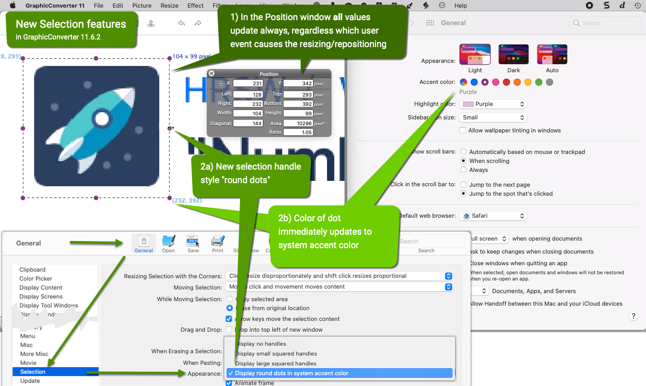Enable Allow wallpaper tinting in windows
Image resolution: width=646 pixels, height=386 pixels.
463,130
